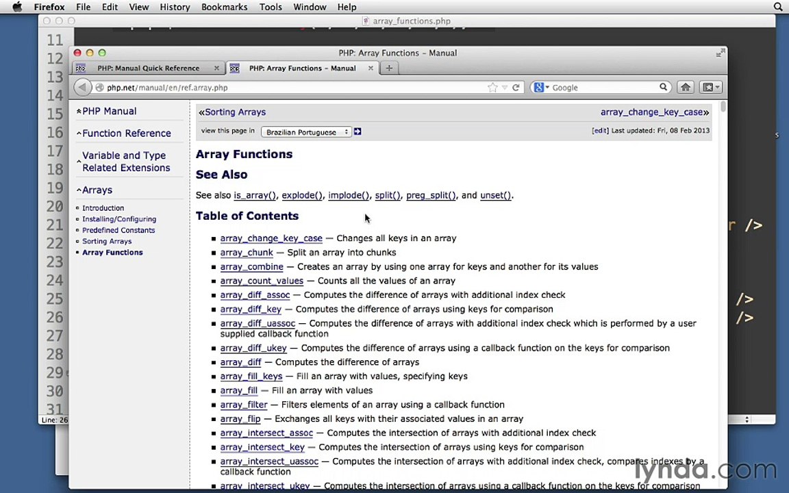
Task: Open Predefined Constants in the sidebar
Action: tap(118, 230)
